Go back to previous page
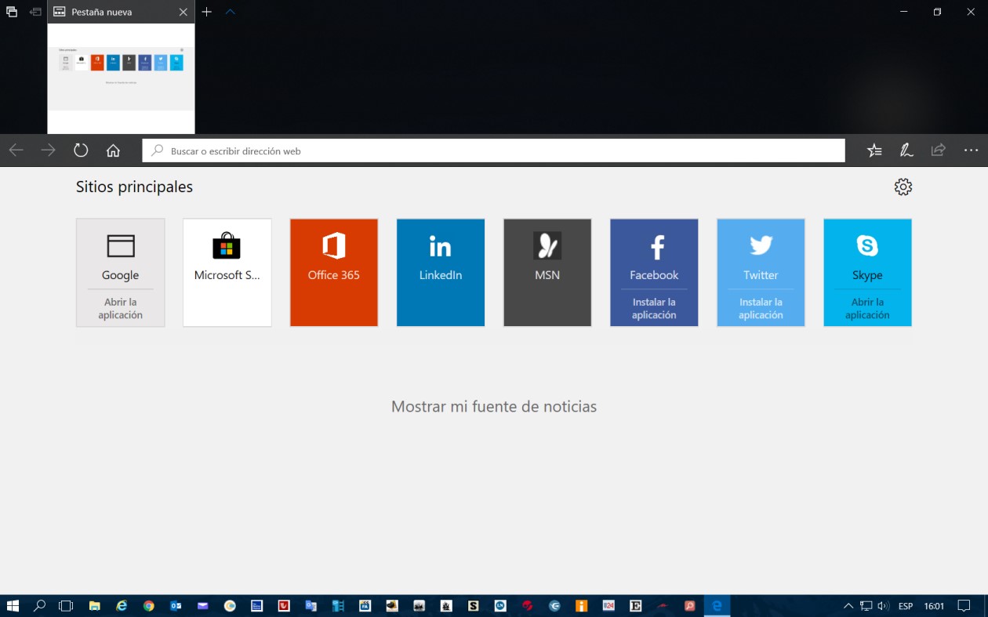988x617 pixels. pyautogui.click(x=16, y=151)
